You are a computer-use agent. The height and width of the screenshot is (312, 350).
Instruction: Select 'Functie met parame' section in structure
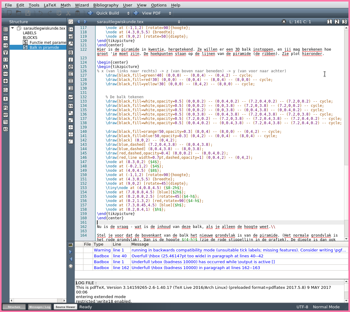pyautogui.click(x=48, y=42)
